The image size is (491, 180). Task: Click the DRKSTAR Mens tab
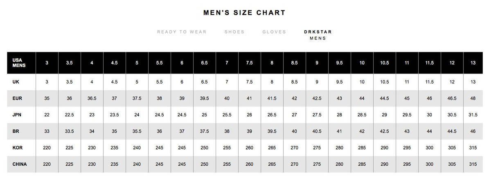click(318, 35)
